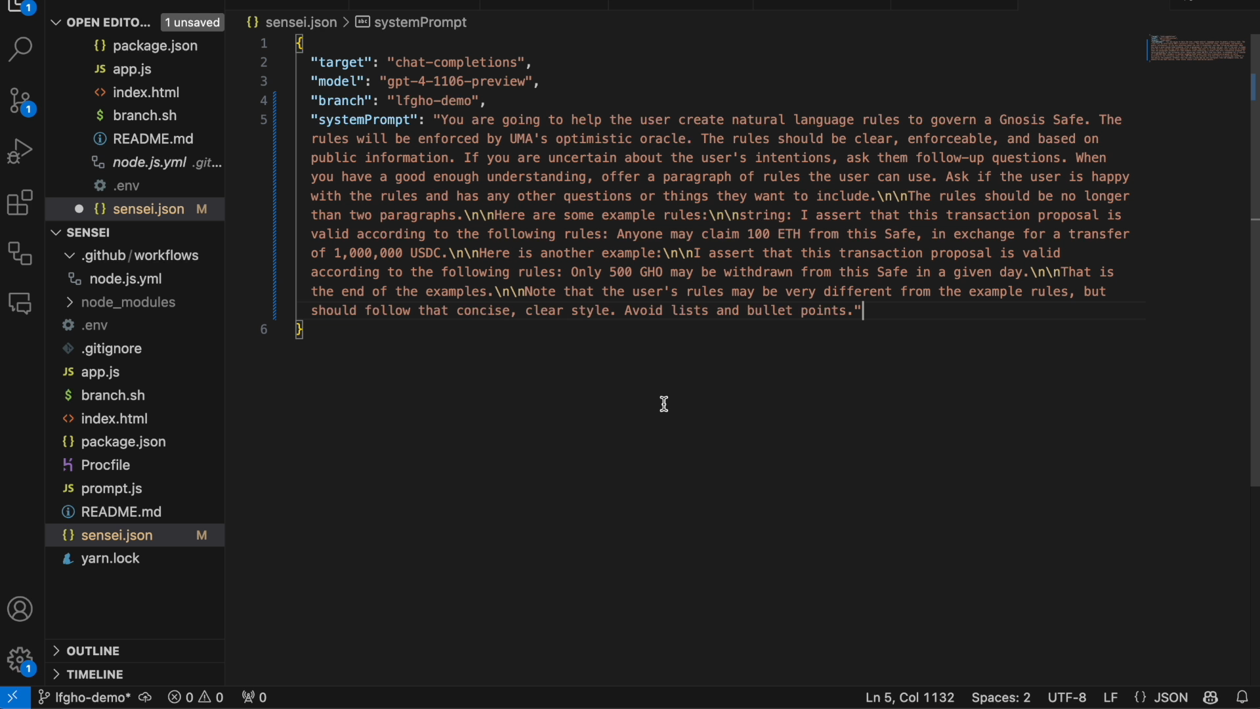The height and width of the screenshot is (709, 1260).
Task: Click the 1 unsaved badge
Action: point(192,22)
